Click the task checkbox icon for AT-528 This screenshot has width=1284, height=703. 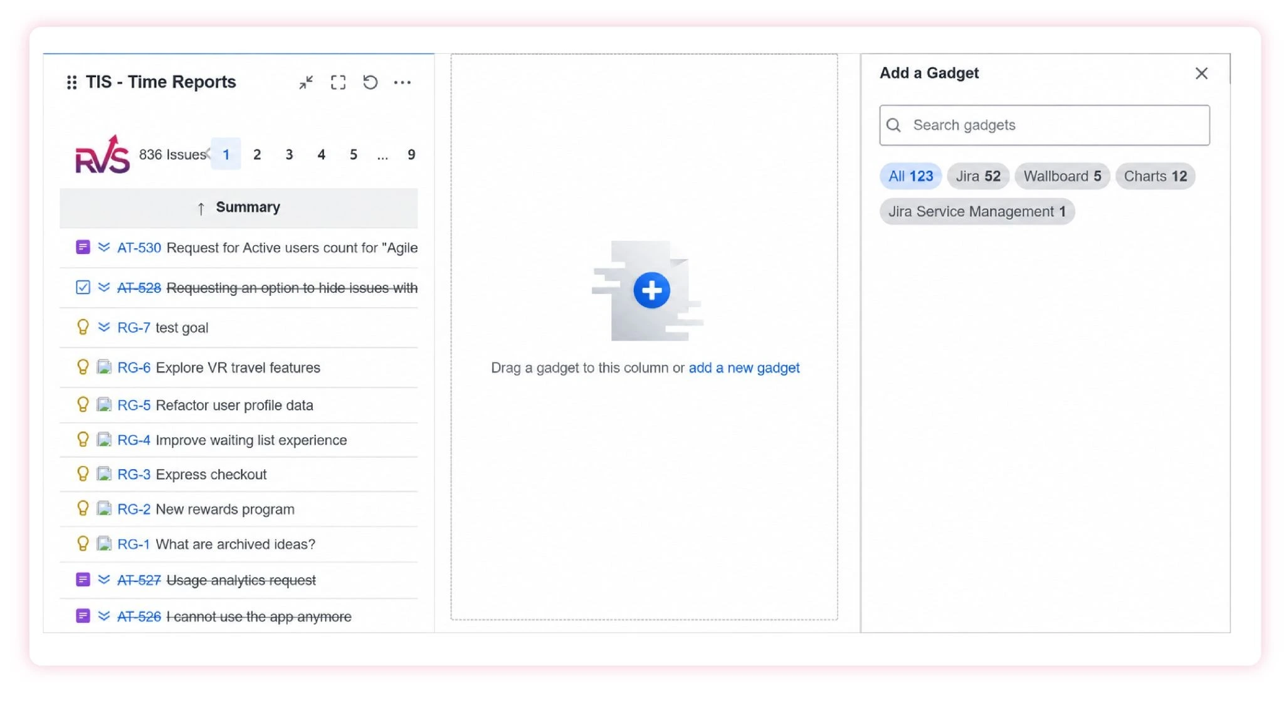(83, 287)
